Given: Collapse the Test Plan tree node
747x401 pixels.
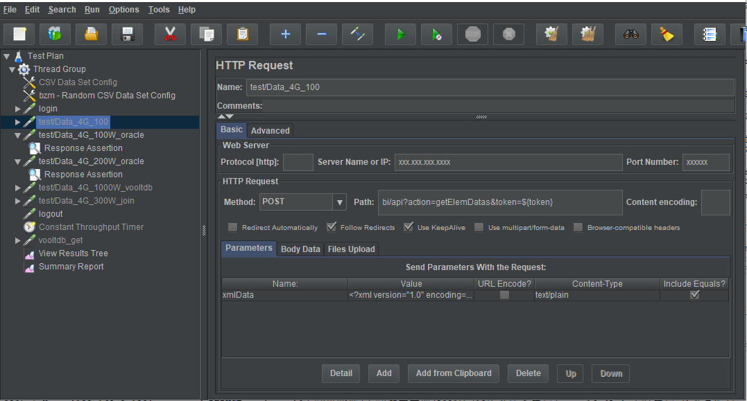Looking at the screenshot, I should (x=7, y=57).
